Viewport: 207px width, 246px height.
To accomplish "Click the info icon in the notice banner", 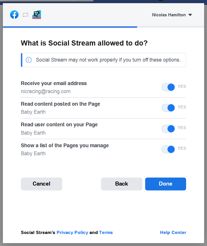I will [29, 60].
